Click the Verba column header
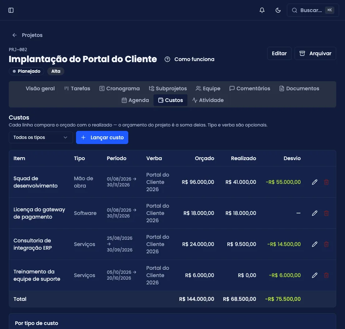The width and height of the screenshot is (345, 329). 154,158
